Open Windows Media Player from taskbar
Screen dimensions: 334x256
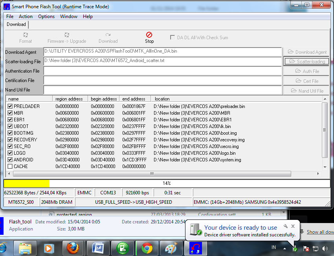[x=49, y=248]
